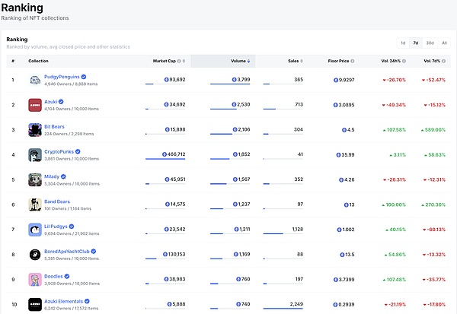Image resolution: width=457 pixels, height=314 pixels.
Task: Open the Lil Pudgys collection link
Action: click(56, 227)
